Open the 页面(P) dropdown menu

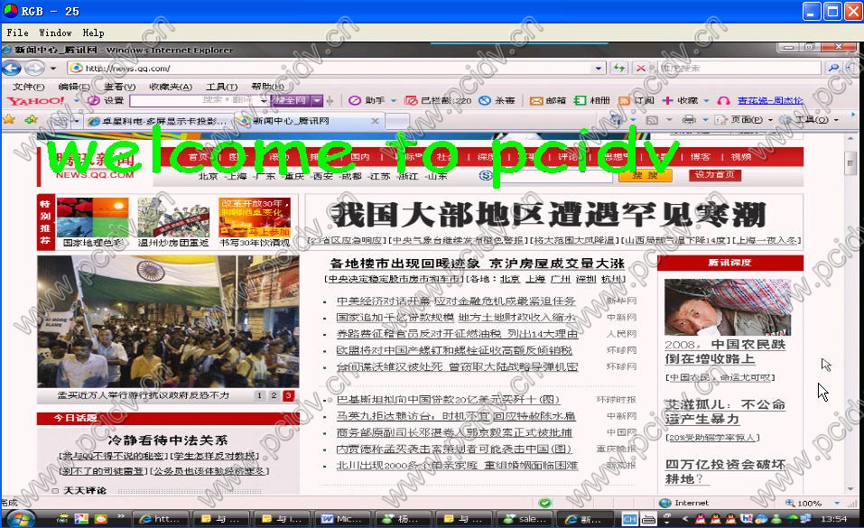click(x=744, y=119)
